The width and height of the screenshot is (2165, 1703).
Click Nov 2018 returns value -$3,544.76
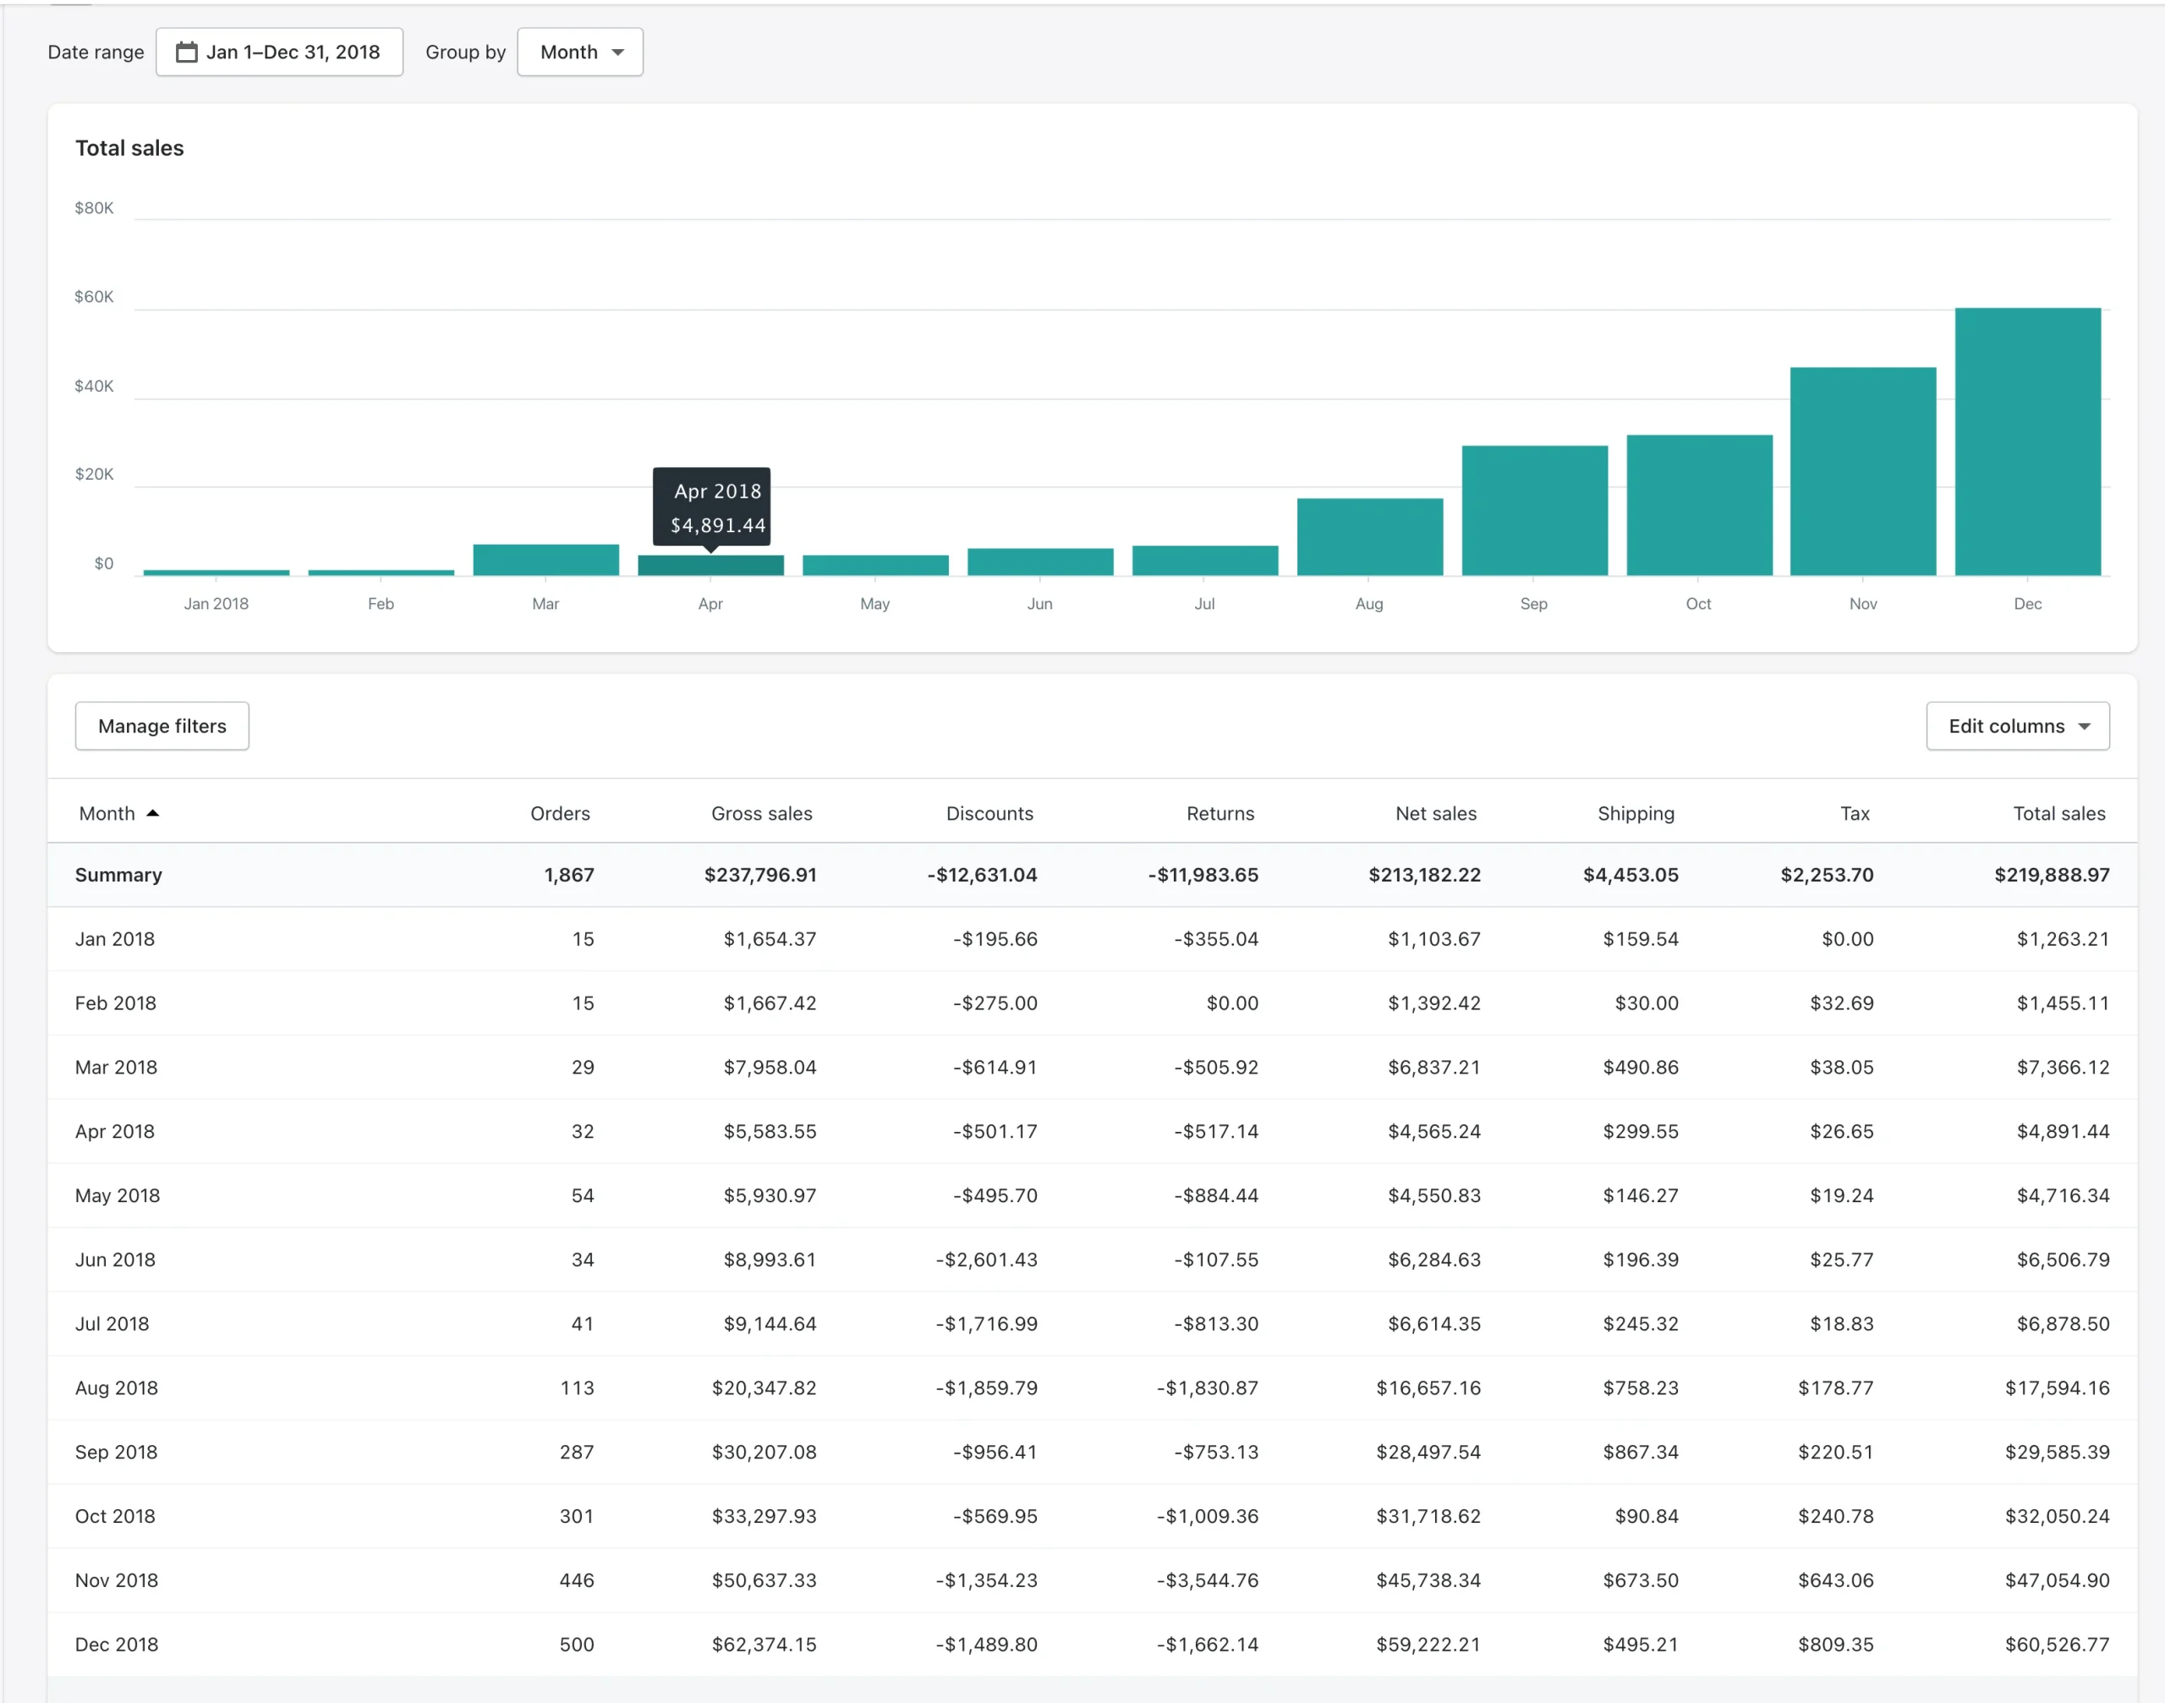coord(1207,1580)
